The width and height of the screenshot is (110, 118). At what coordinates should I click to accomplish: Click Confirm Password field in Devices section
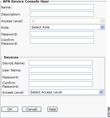[61, 84]
